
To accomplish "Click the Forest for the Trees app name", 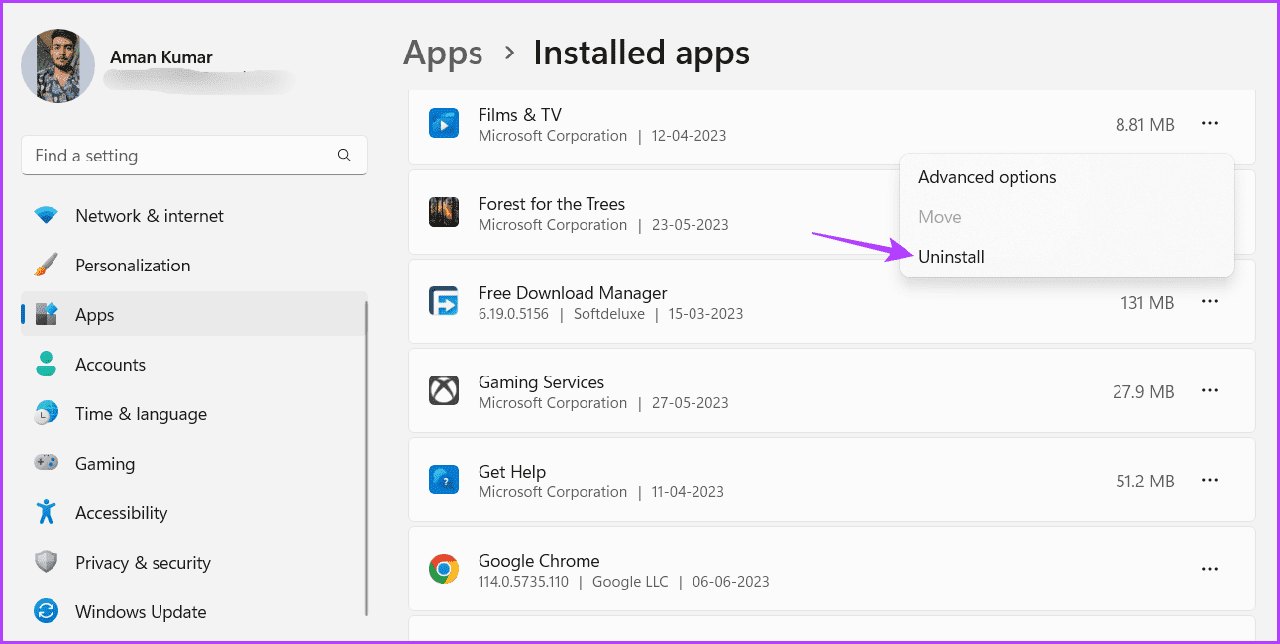I will point(552,204).
